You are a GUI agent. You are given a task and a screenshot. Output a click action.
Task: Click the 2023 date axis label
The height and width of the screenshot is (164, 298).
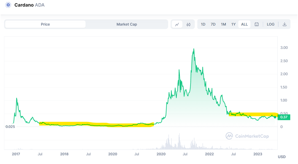click(x=258, y=154)
